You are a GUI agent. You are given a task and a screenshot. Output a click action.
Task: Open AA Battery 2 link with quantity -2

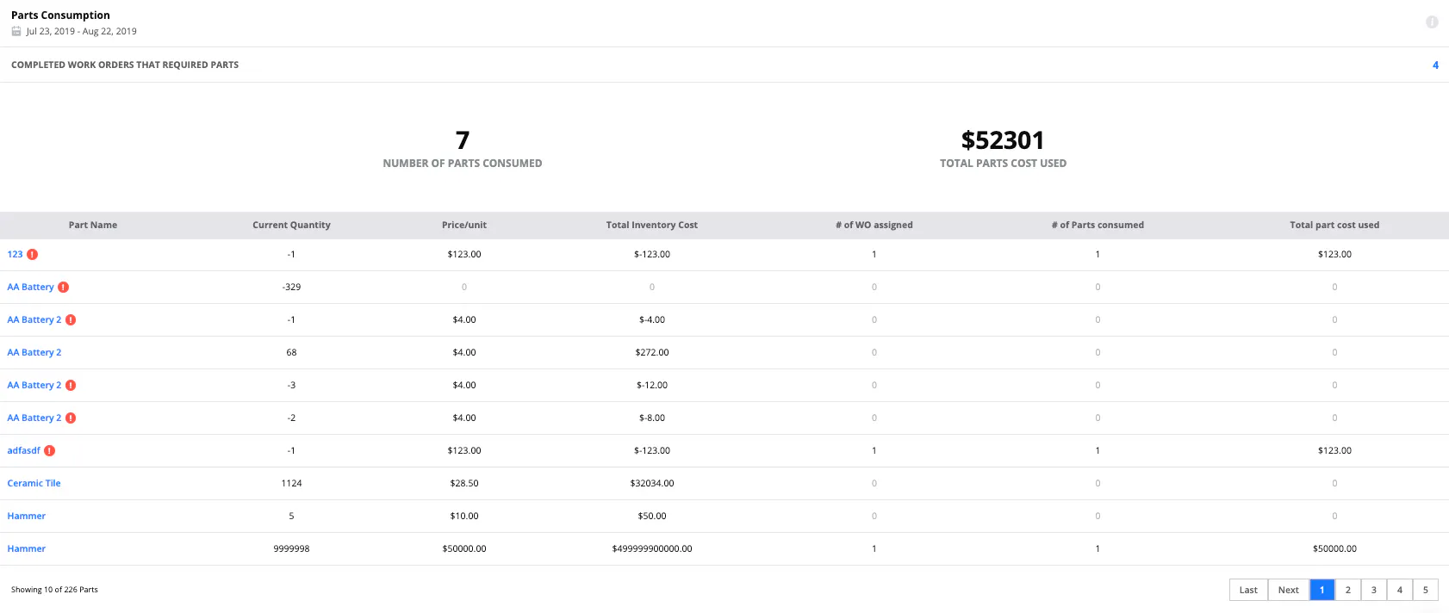(x=34, y=418)
